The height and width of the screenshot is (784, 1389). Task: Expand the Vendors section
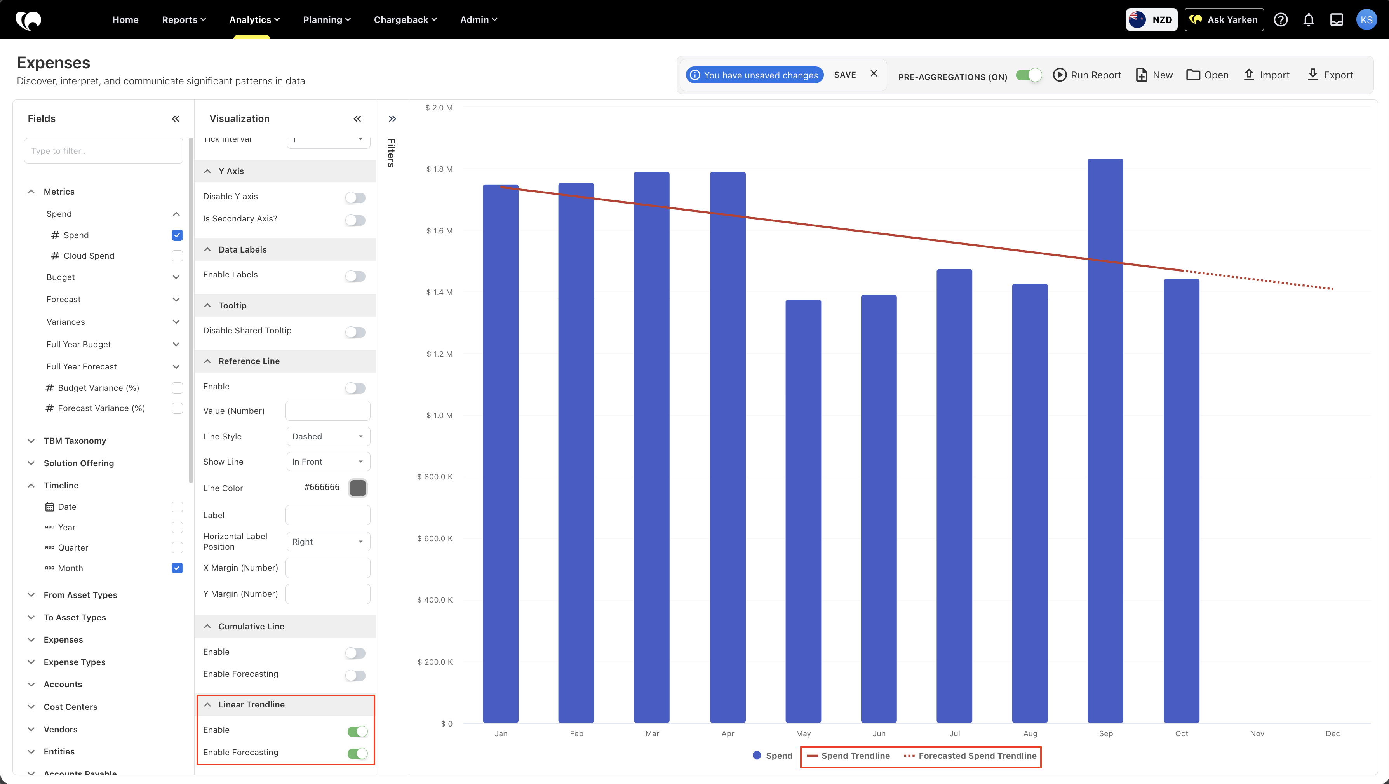pyautogui.click(x=31, y=729)
